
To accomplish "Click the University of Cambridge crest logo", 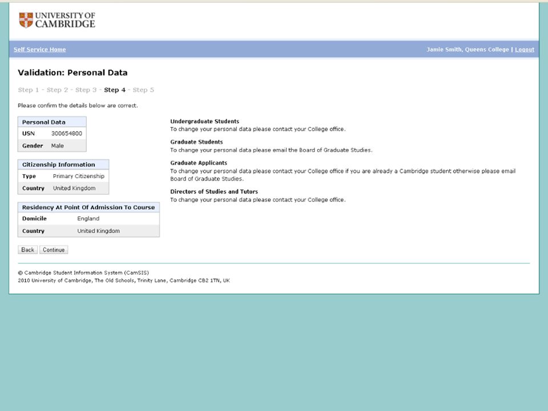I will point(26,20).
